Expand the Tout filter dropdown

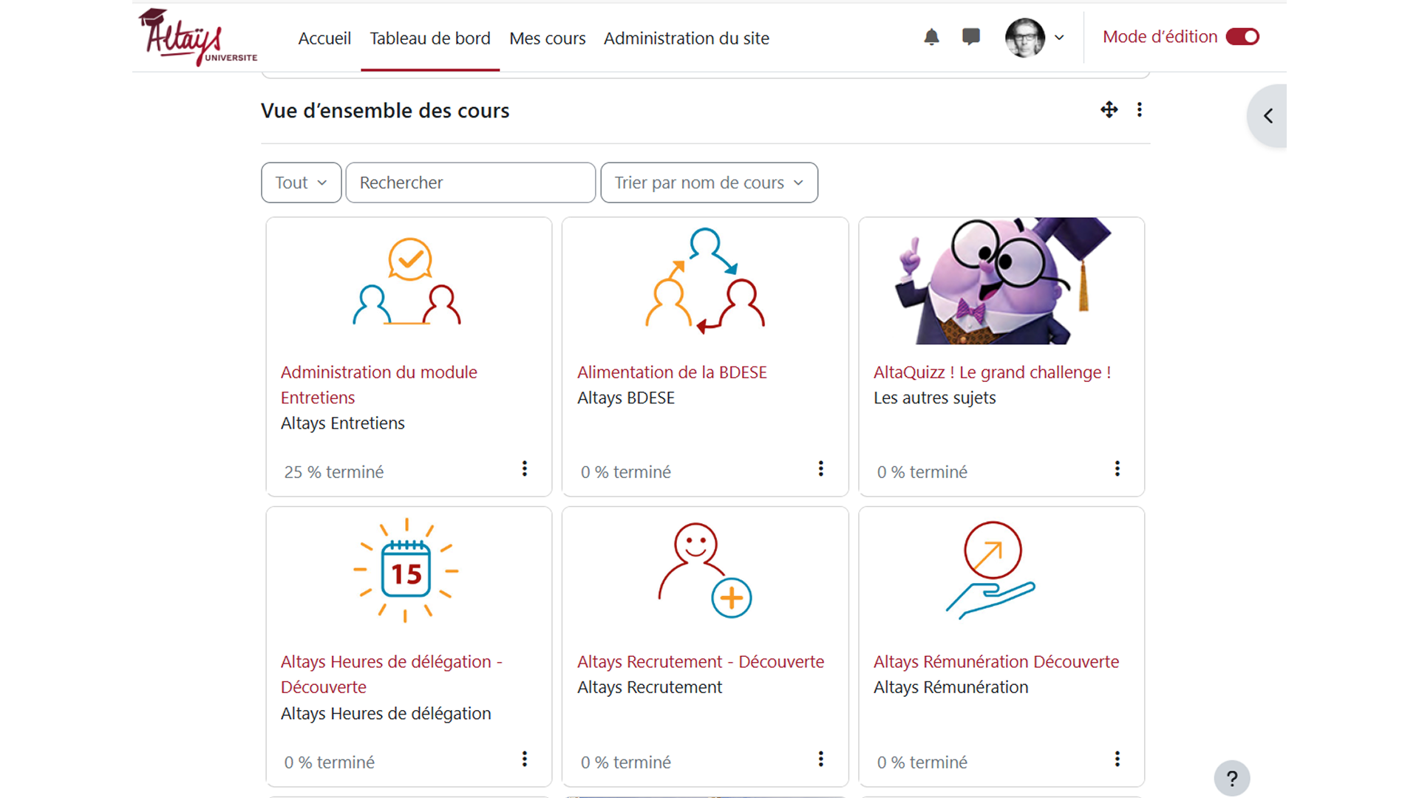[301, 183]
